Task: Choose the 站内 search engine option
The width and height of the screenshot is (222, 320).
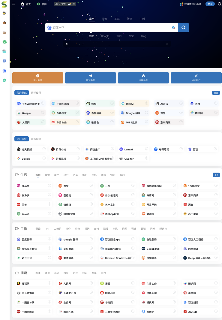Action: click(x=119, y=36)
